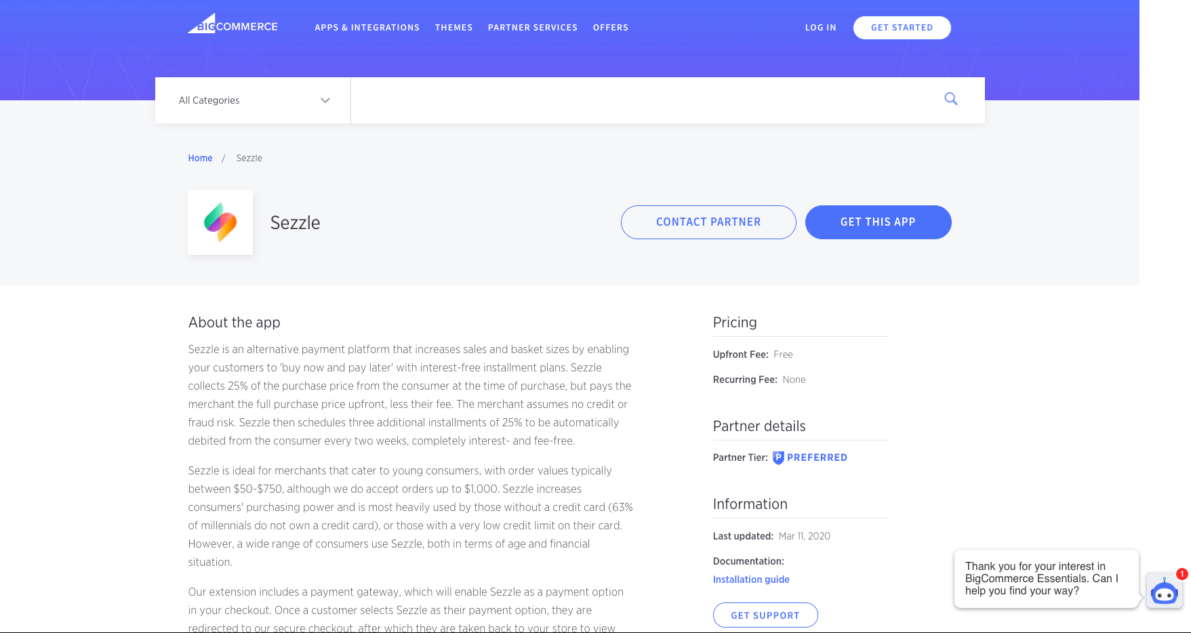Screen dimensions: 1191x633
Task: Click the search magnifying glass icon
Action: [x=950, y=99]
